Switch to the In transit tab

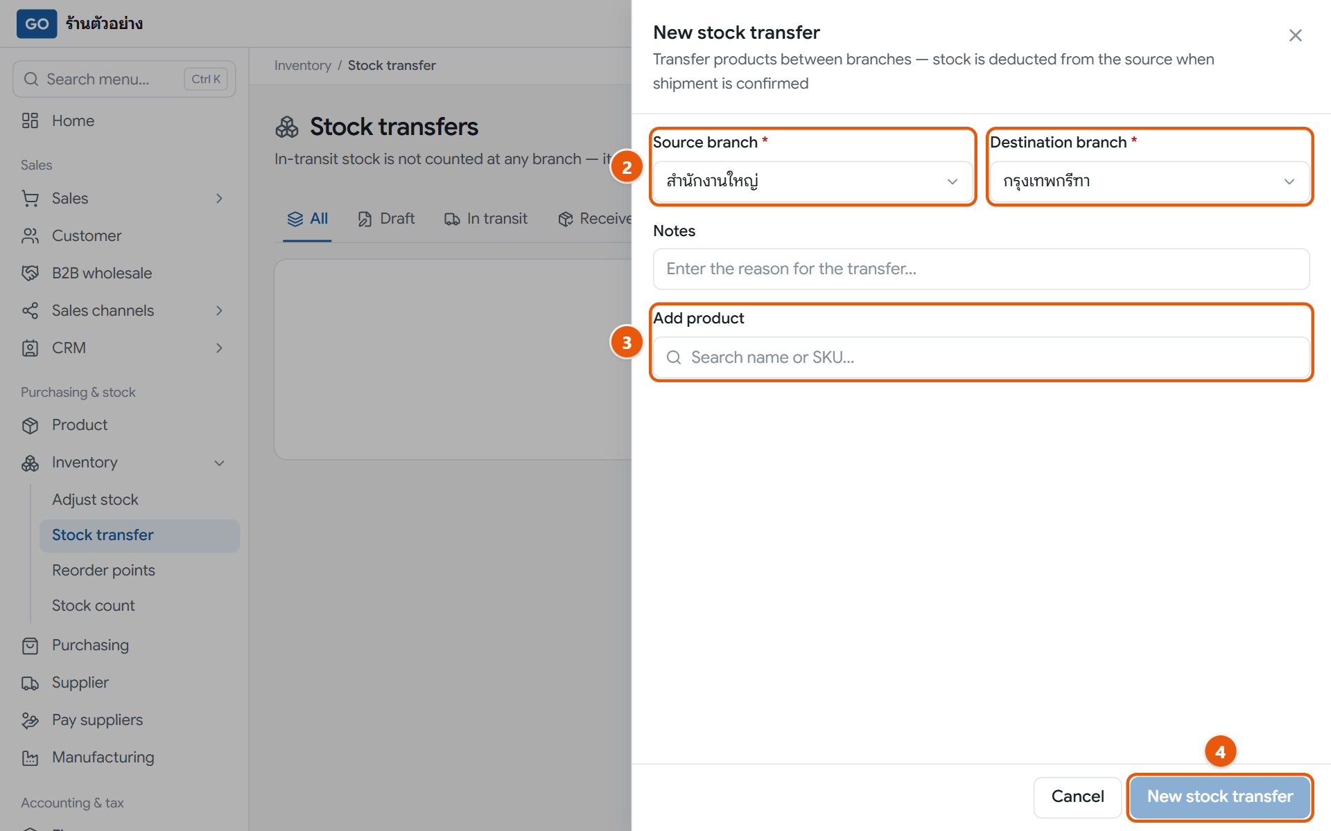[x=486, y=219]
